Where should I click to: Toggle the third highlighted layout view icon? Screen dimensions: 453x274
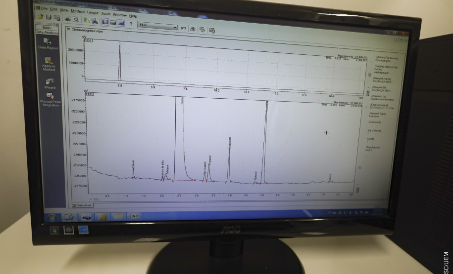pos(121,23)
